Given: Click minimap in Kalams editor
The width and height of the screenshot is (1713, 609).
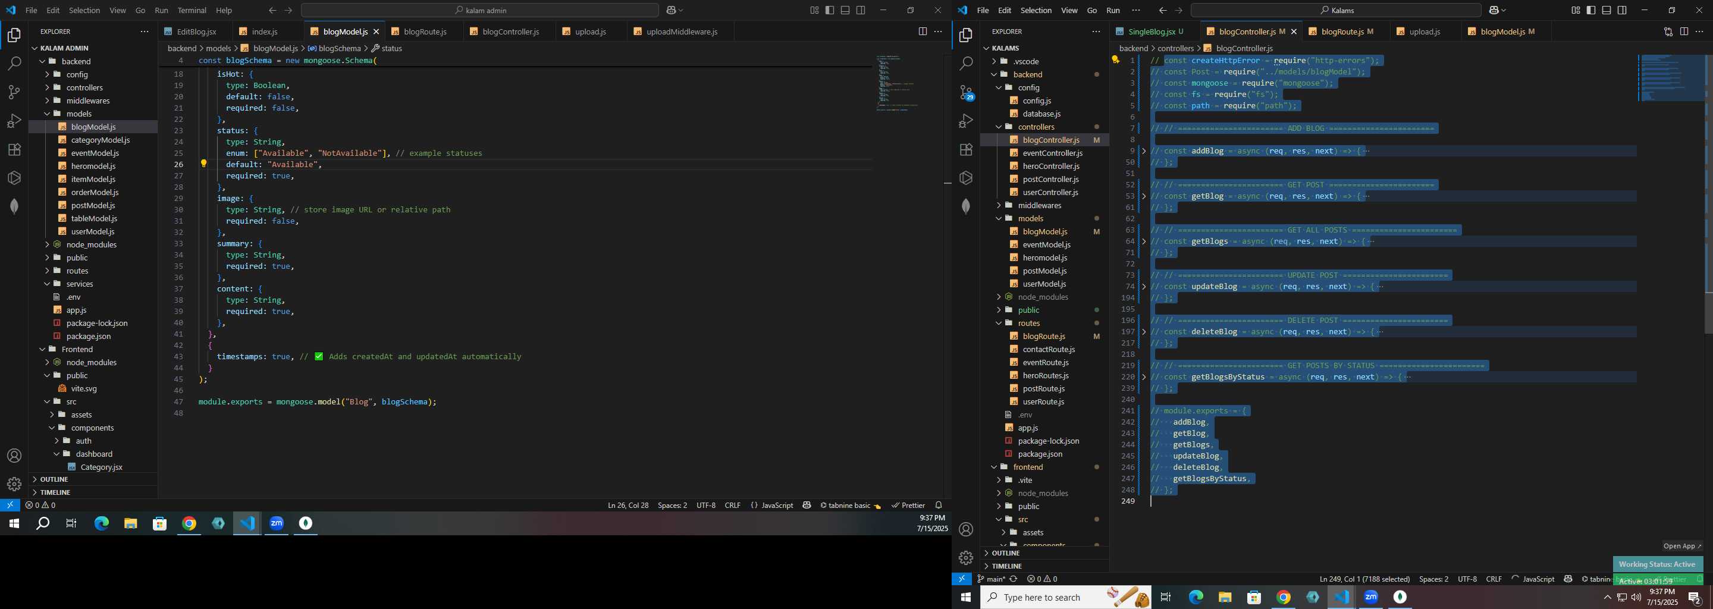Looking at the screenshot, I should 1670,78.
